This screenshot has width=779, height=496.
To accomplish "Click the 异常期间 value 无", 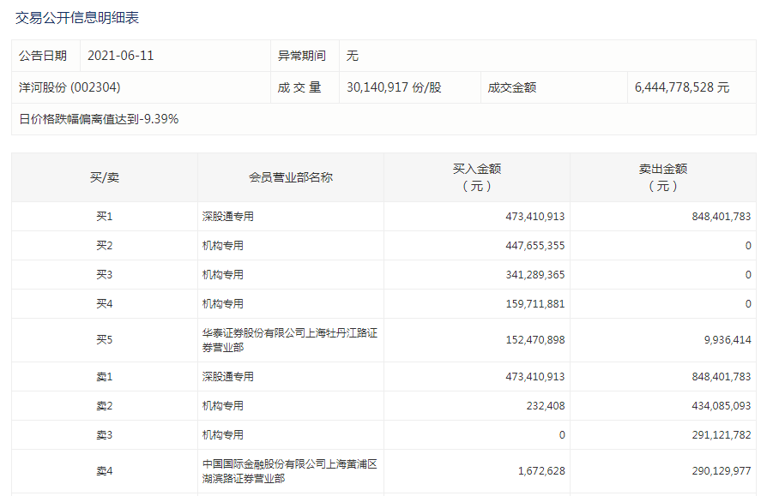I will pos(353,56).
